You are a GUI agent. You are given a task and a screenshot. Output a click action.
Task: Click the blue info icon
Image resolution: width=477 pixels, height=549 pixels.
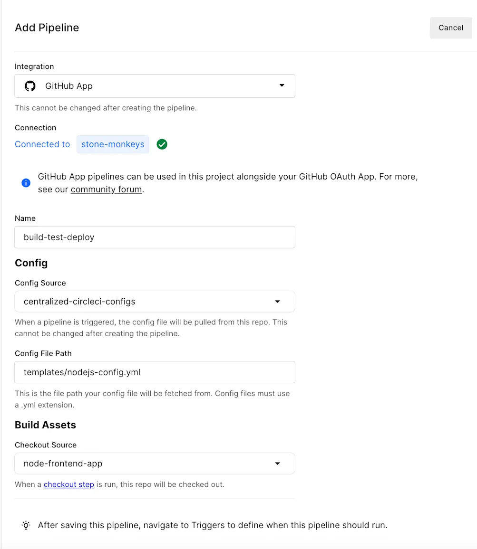click(26, 183)
